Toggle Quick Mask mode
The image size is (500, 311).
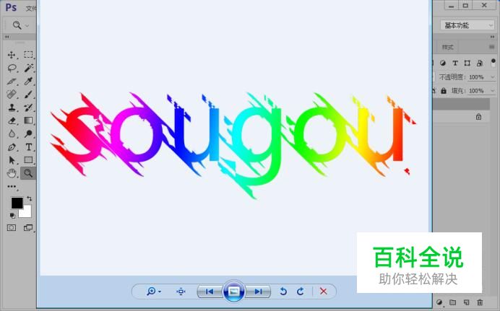(12, 227)
